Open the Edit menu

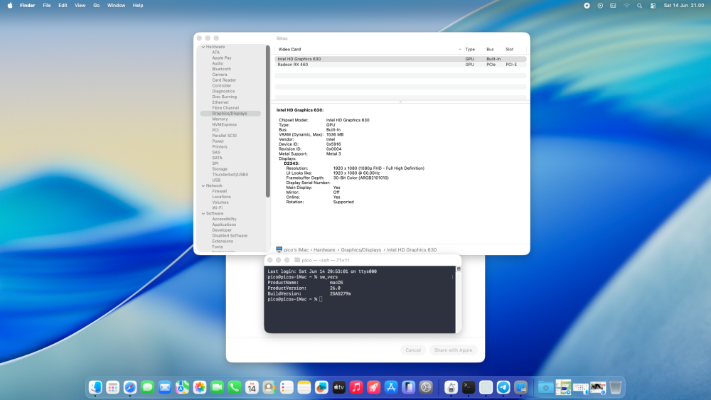(63, 6)
